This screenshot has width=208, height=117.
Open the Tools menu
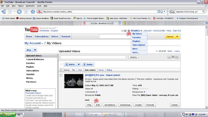pos(39,6)
